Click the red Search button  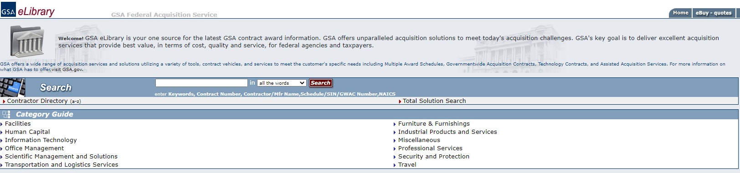click(320, 83)
